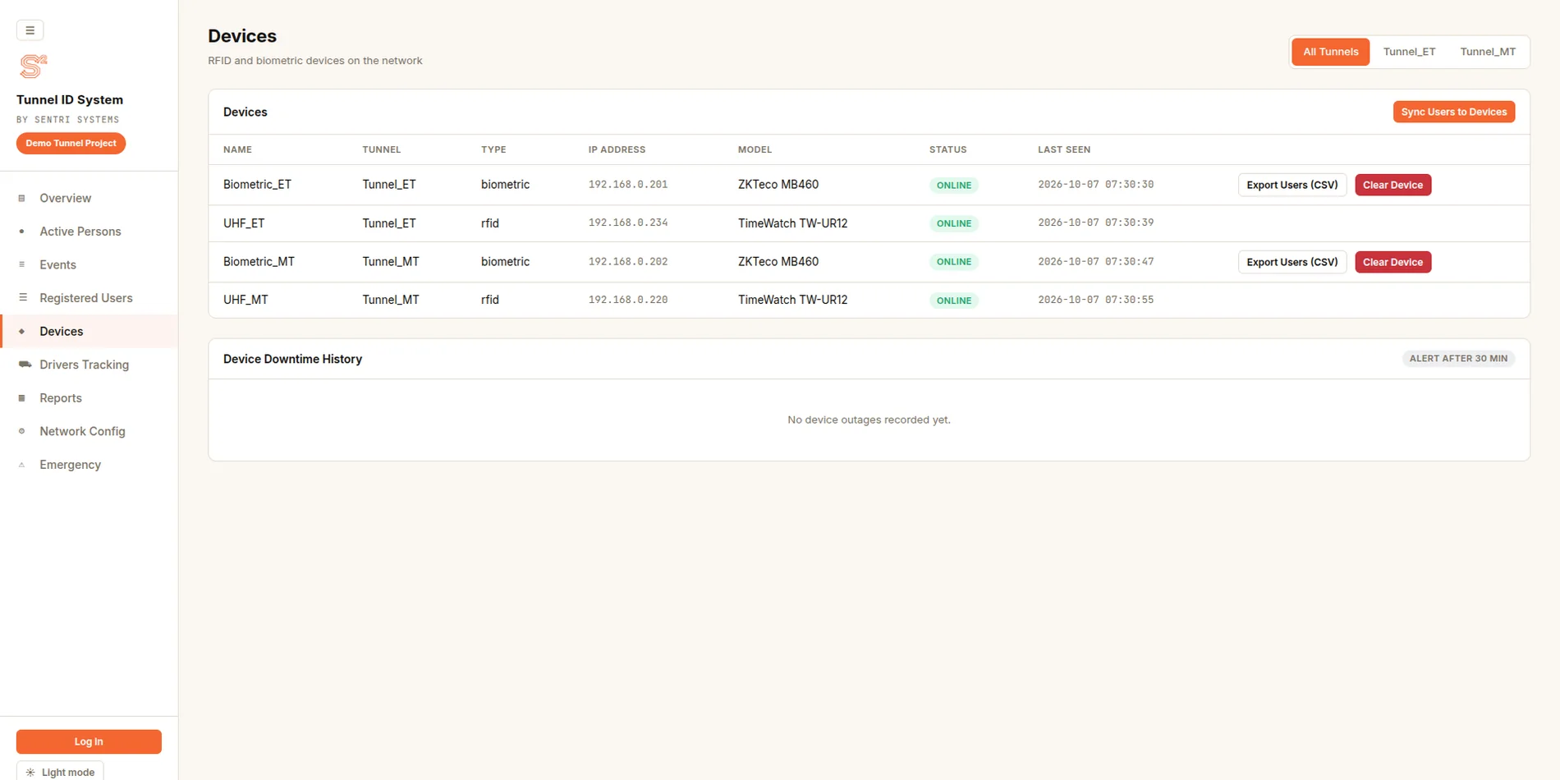Screen dimensions: 1560x780
Task: Select the All Tunnels filter tab
Action: [1330, 52]
